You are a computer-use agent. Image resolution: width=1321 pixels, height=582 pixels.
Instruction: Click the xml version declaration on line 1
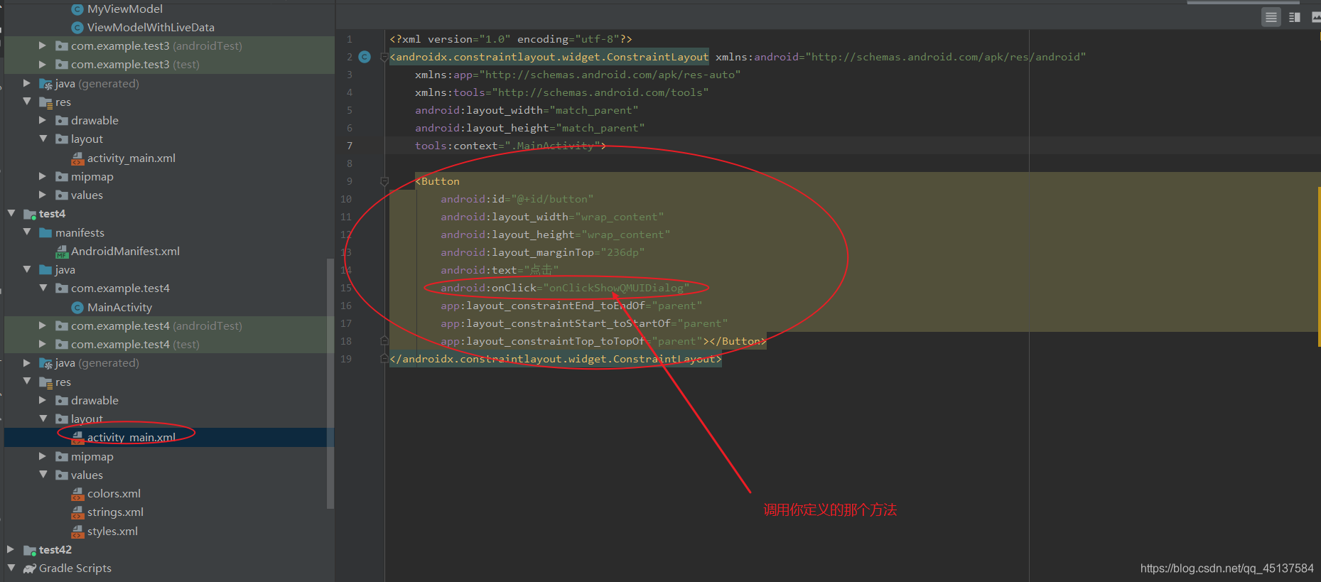pyautogui.click(x=510, y=39)
